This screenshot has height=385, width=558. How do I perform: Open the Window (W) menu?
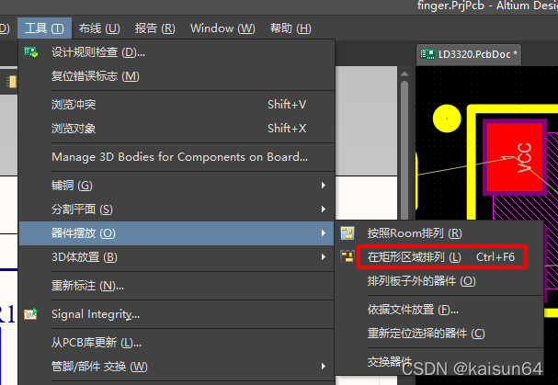(x=222, y=28)
